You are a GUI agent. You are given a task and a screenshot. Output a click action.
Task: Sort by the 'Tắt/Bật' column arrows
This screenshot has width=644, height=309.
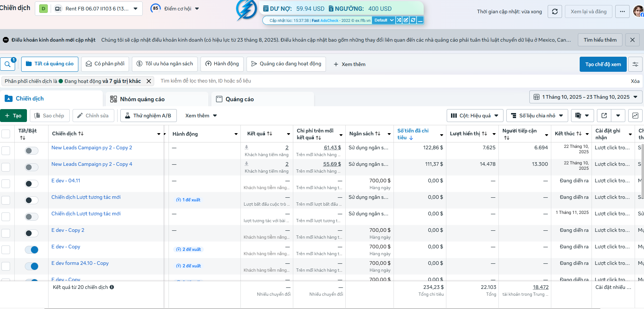click(23, 138)
